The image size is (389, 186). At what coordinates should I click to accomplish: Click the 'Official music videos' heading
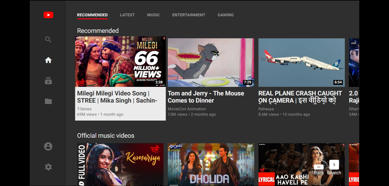(x=106, y=135)
